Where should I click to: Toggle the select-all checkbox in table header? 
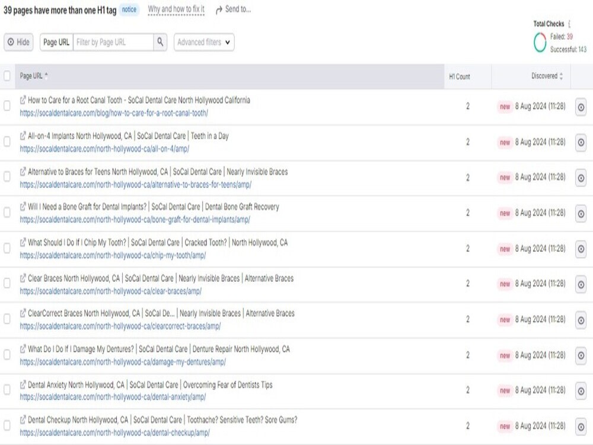point(7,76)
